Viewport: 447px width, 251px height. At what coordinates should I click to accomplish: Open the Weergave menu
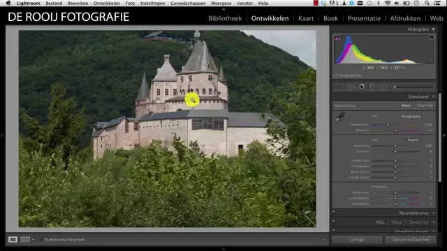pyautogui.click(x=221, y=3)
